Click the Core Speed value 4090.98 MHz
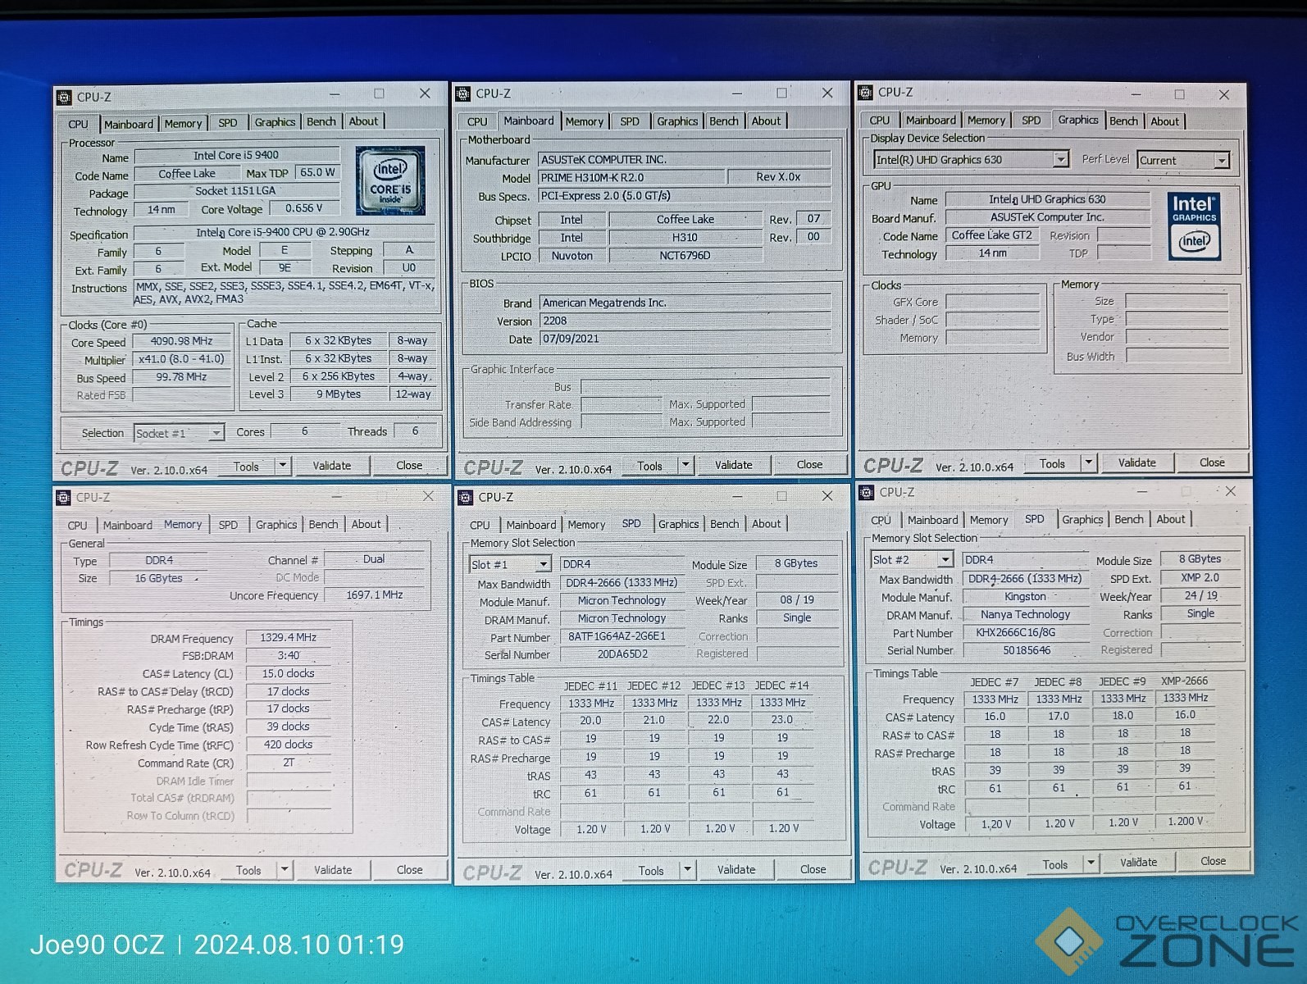This screenshot has height=984, width=1307. click(x=181, y=341)
